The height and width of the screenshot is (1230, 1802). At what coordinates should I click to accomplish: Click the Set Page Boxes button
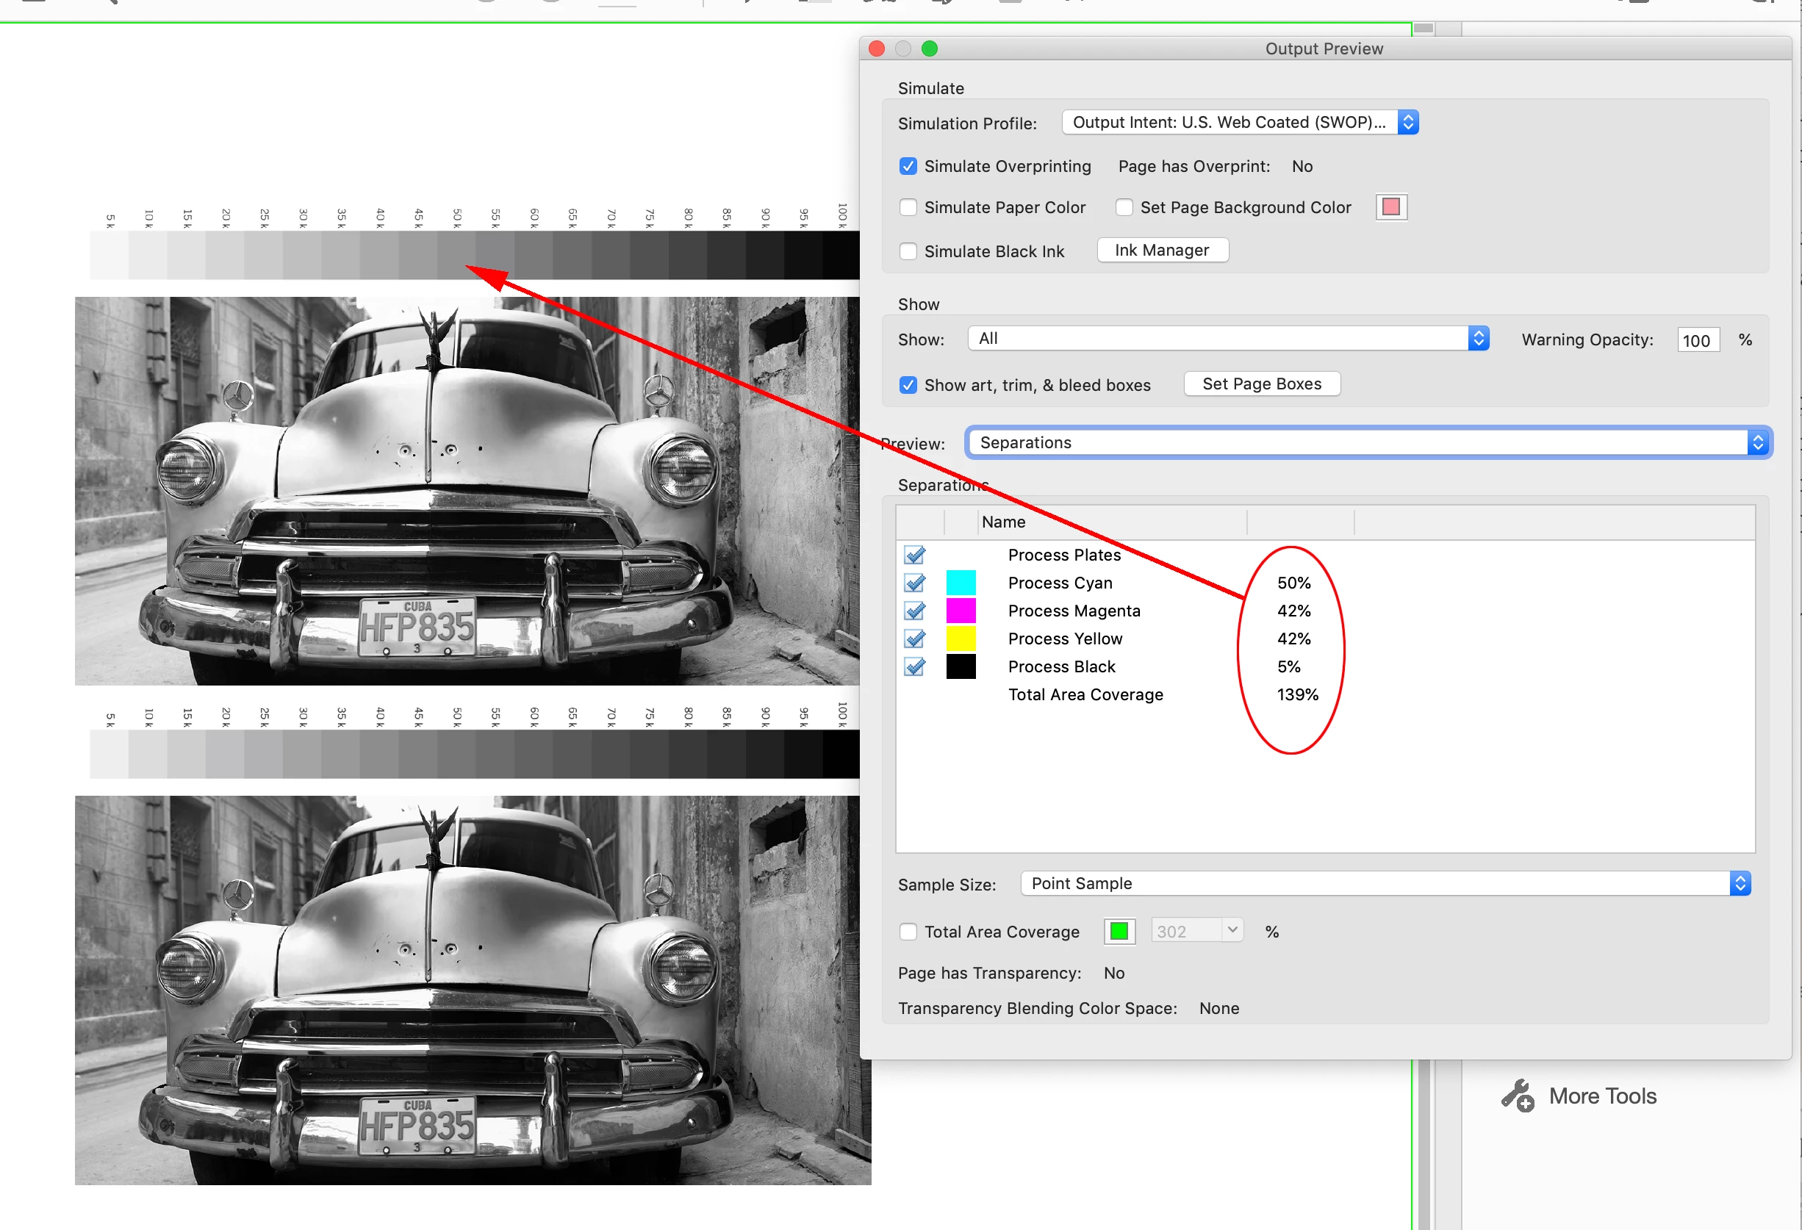(1262, 384)
